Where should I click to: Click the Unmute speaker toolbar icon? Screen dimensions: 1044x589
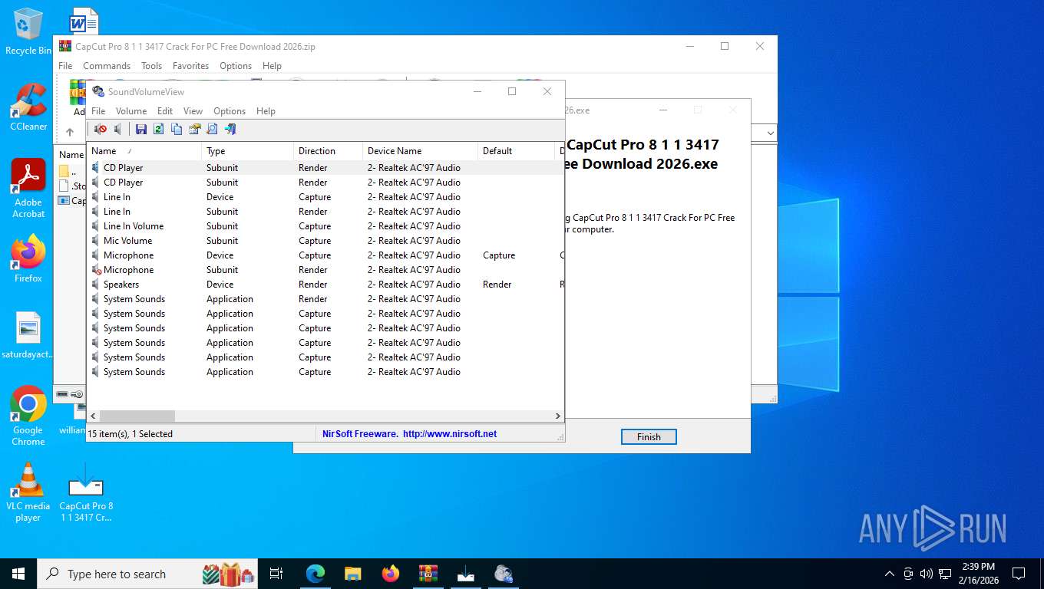coord(118,129)
